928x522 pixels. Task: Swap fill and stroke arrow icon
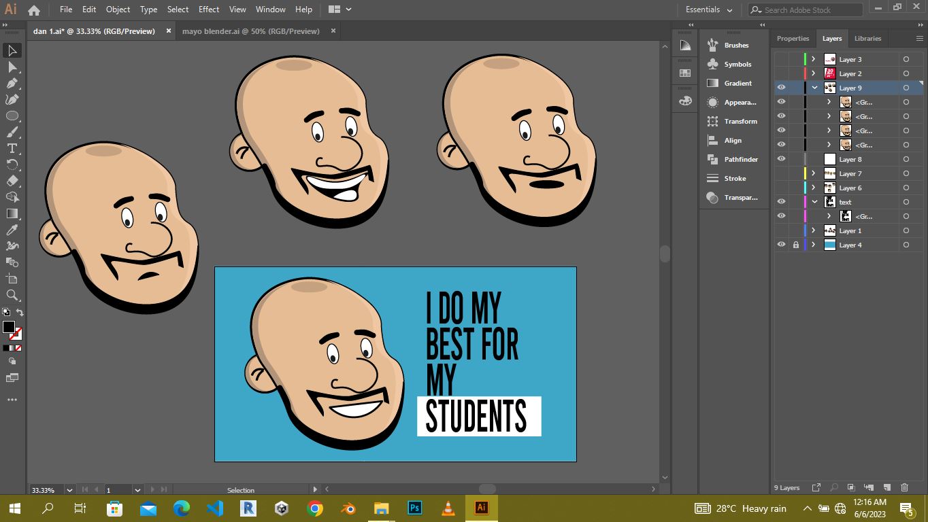tap(20, 313)
